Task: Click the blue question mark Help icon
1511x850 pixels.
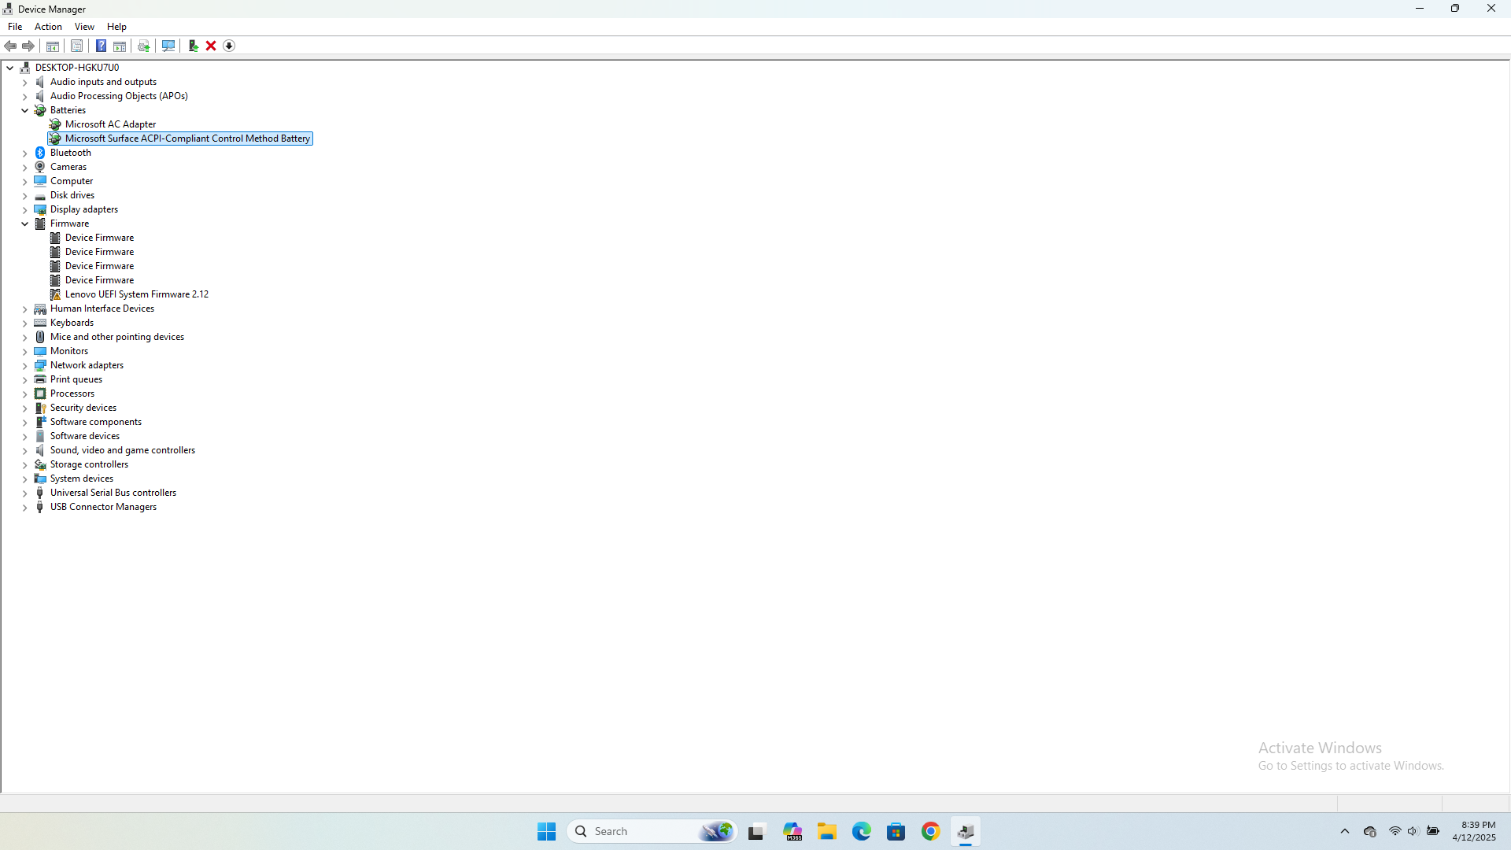Action: click(101, 46)
